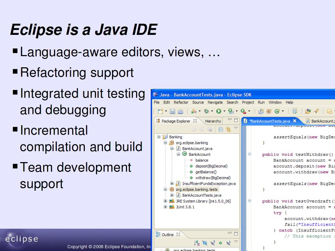This screenshot has width=335, height=251.
Task: Expand the JUnit 3.8.1 node
Action: (x=165, y=207)
